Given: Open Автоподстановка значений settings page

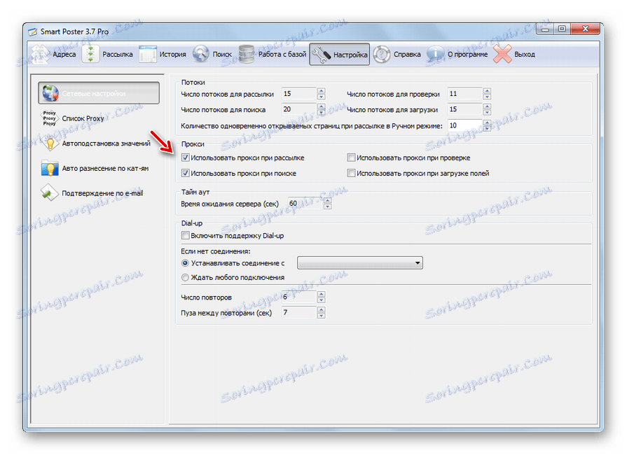Looking at the screenshot, I should point(106,143).
